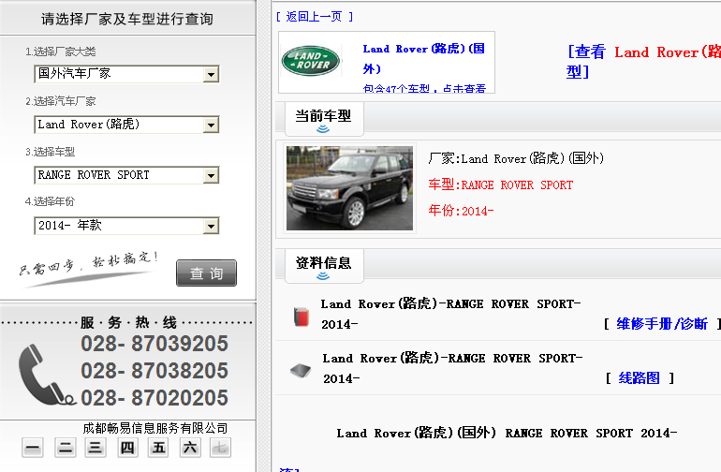Viewport: 721px width, 472px height.
Task: Select the 四 day button
Action: 127,448
